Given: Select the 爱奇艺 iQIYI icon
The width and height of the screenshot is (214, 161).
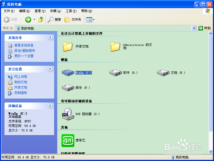Looking at the screenshot, I should 68,141.
